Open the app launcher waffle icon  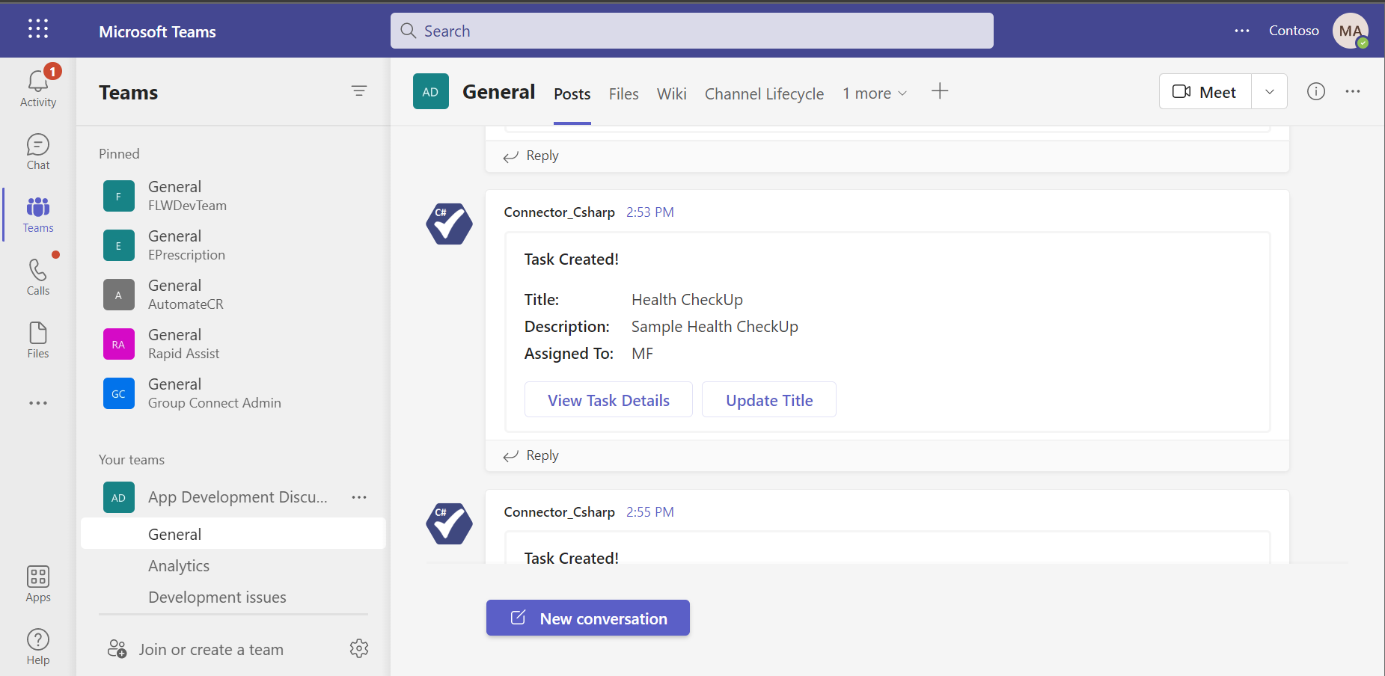pyautogui.click(x=38, y=29)
